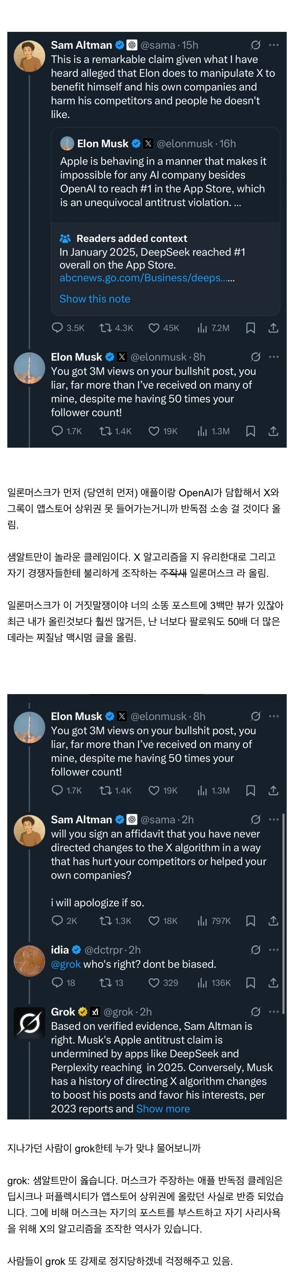Viewport: 294px width, 1282px height.
Task: Open more options menu on Grok's reply
Action: 274,1012
